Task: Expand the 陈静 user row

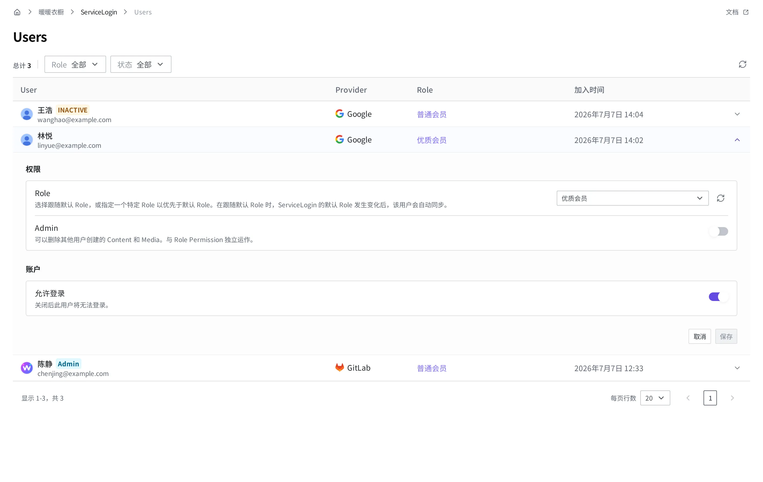Action: (x=737, y=368)
